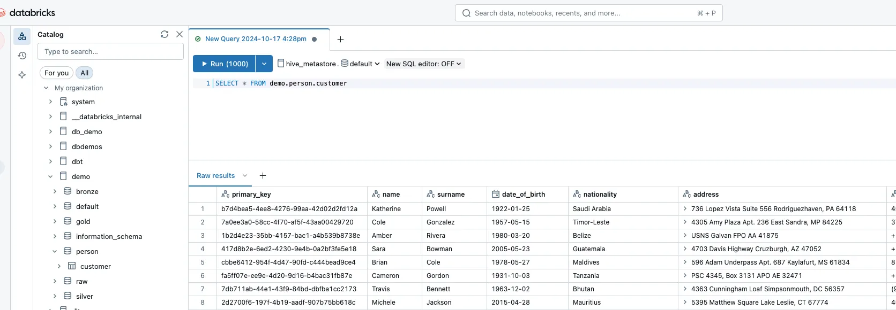Select the Catalog browser sidebar icon
Screen dimensions: 896x310
tap(22, 36)
